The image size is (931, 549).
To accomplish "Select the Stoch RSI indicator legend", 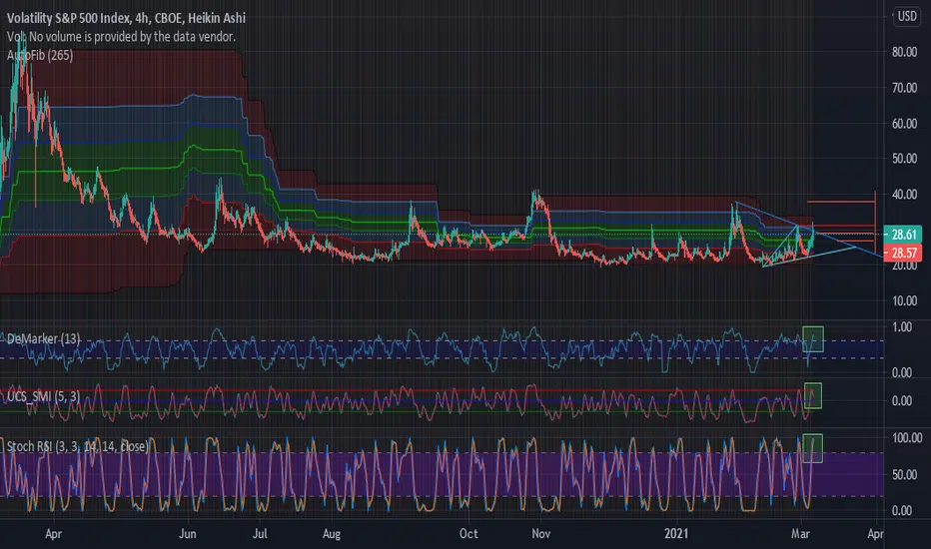I will (x=77, y=446).
